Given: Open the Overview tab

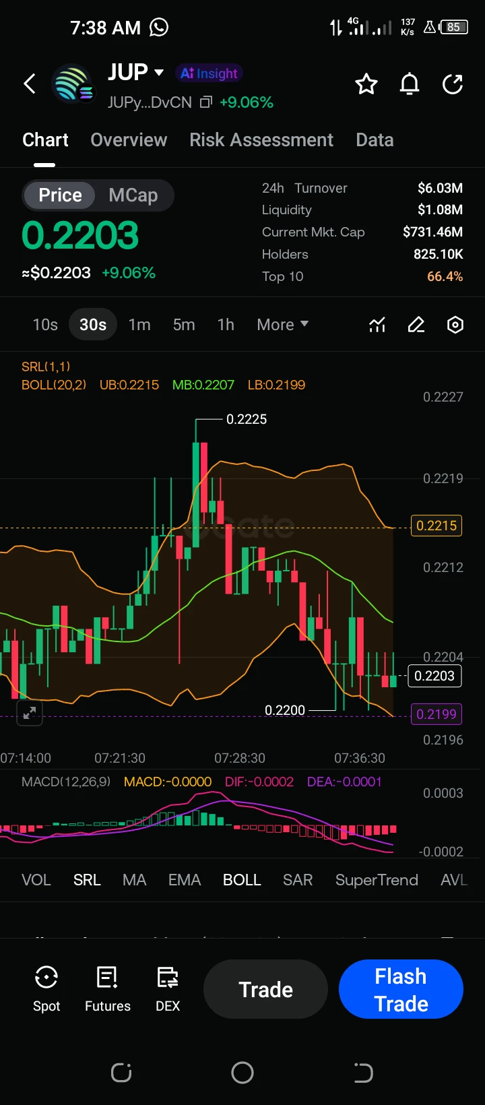Looking at the screenshot, I should (129, 140).
